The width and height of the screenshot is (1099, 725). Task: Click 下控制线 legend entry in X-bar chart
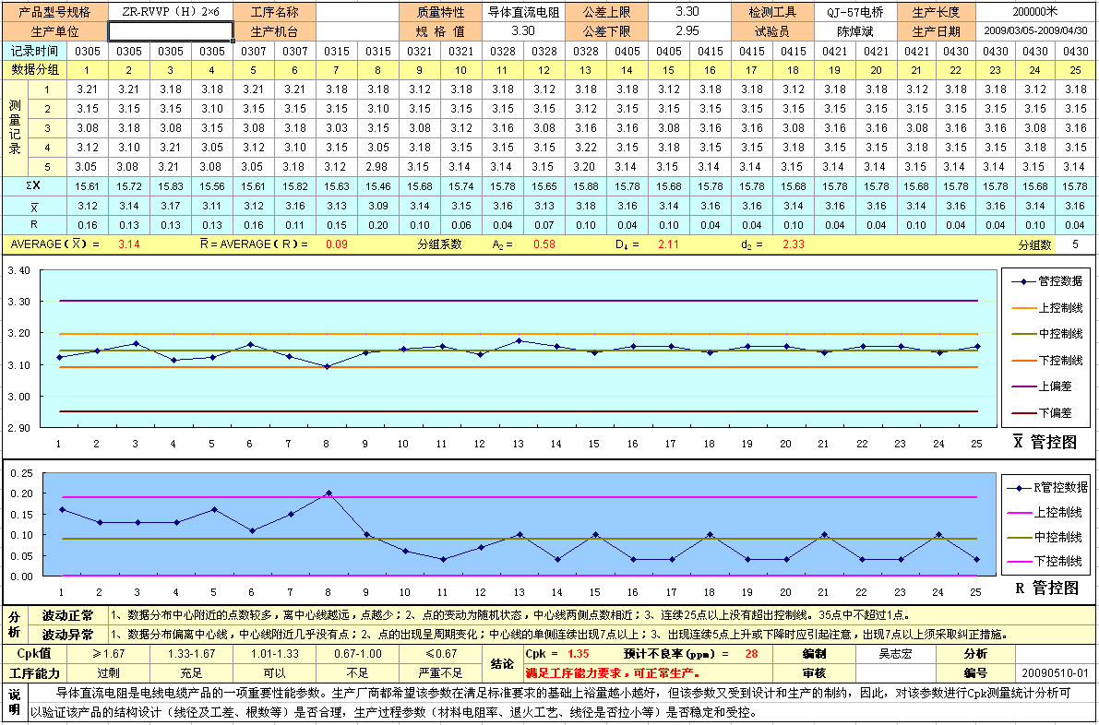(x=1046, y=360)
